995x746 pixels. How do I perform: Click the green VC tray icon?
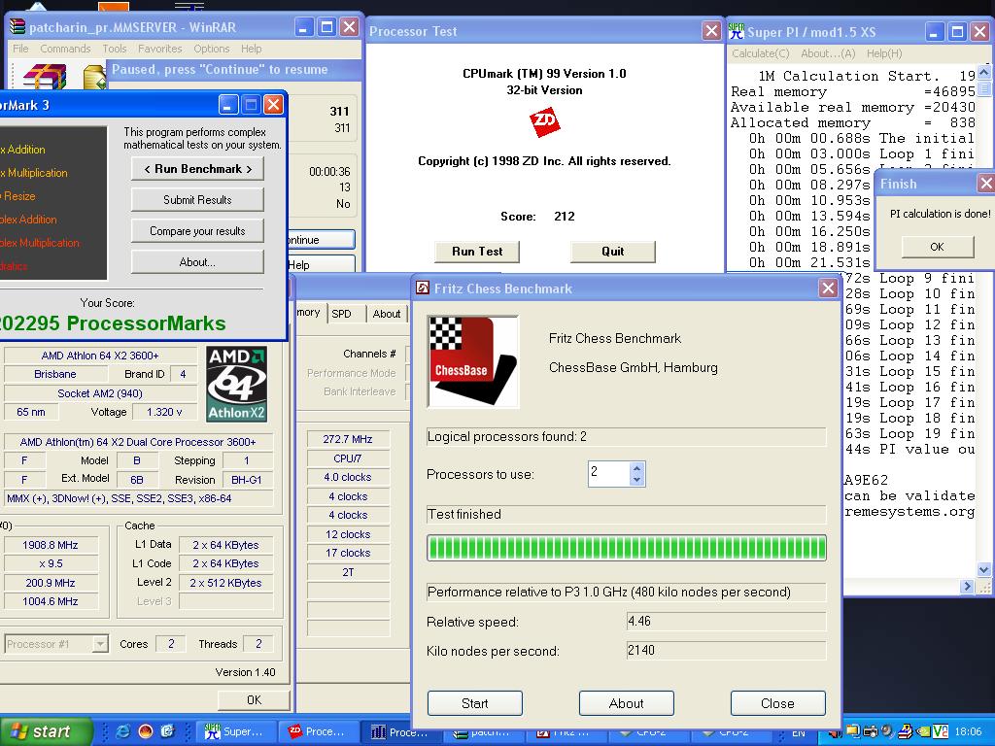coord(941,732)
